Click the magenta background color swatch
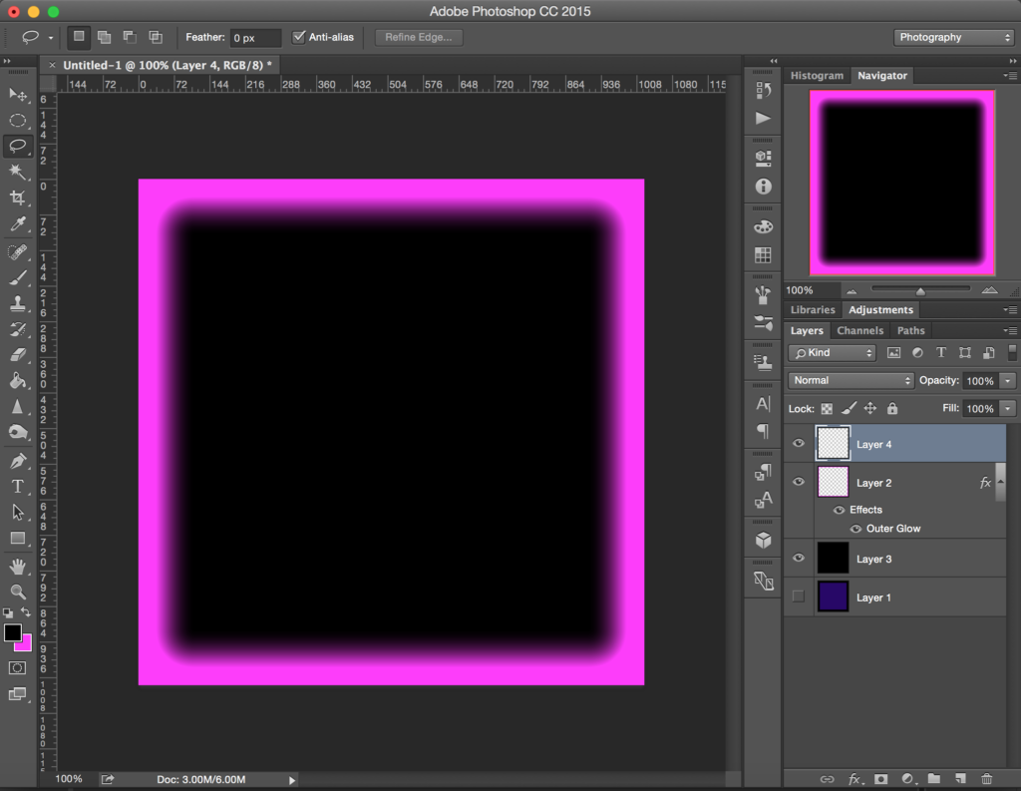The height and width of the screenshot is (791, 1021). pos(26,645)
